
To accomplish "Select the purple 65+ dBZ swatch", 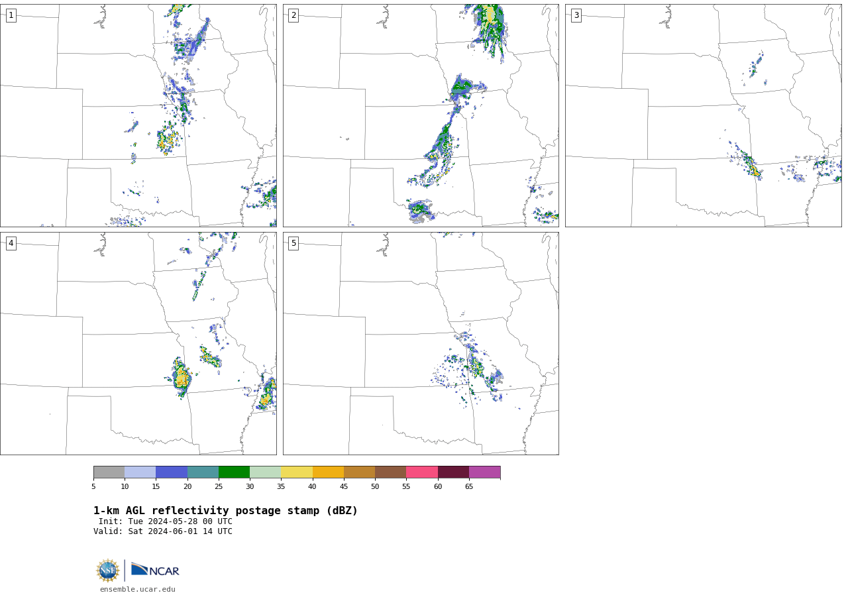I will click(x=484, y=472).
